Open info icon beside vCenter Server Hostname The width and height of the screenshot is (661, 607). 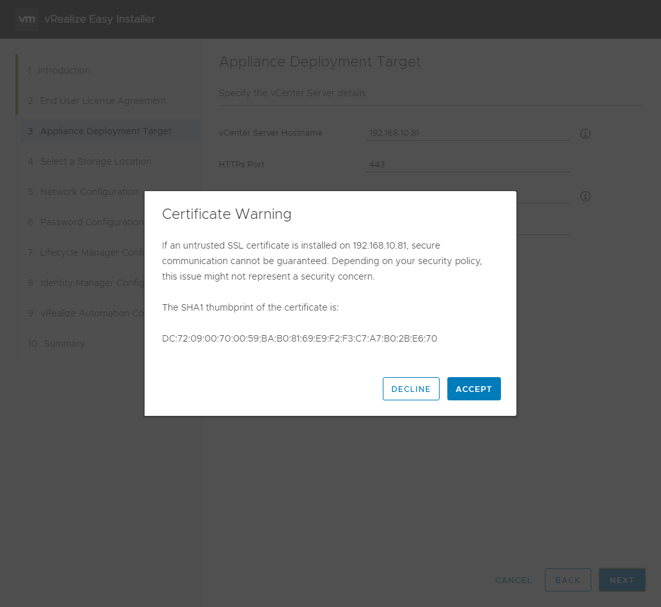click(585, 134)
